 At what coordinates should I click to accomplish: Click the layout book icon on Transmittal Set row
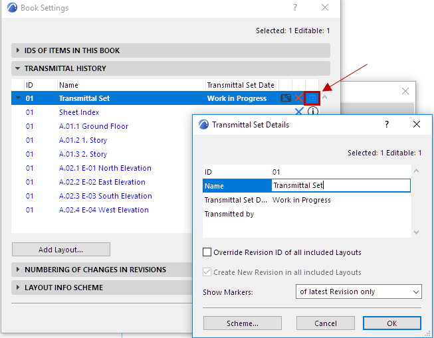286,98
